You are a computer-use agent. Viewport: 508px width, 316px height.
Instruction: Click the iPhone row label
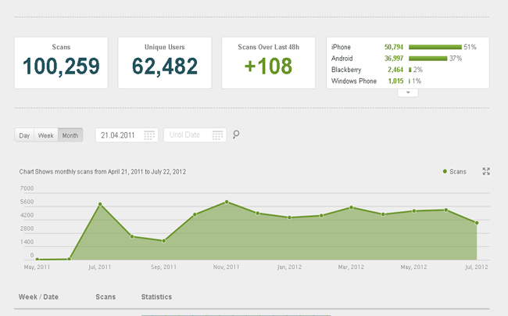(x=341, y=47)
